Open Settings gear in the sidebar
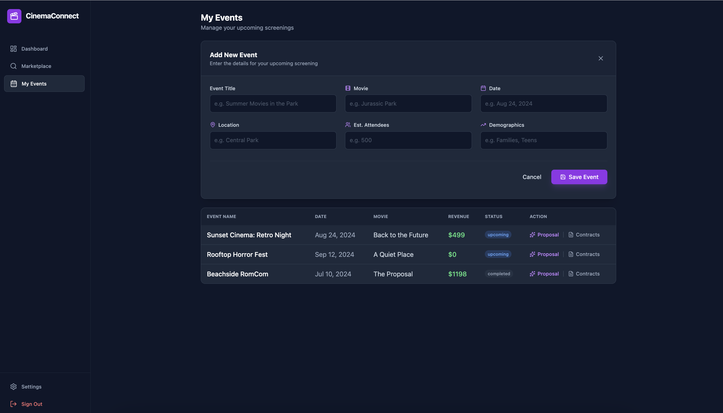The width and height of the screenshot is (723, 413). 14,387
